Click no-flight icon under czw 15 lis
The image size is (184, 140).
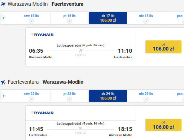31,21
